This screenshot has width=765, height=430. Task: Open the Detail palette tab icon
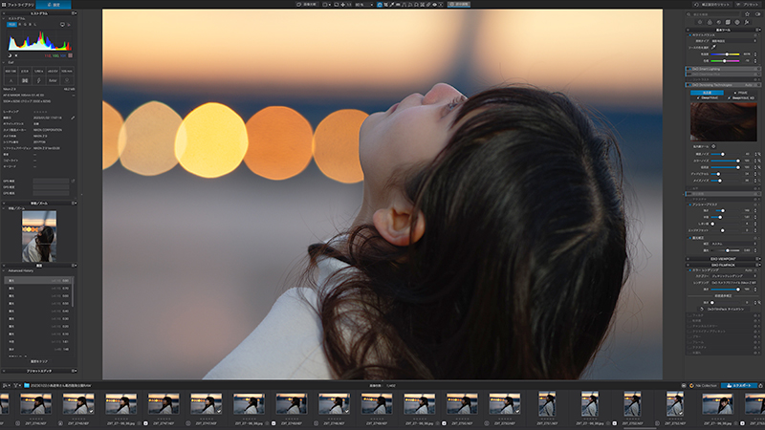[x=719, y=22]
